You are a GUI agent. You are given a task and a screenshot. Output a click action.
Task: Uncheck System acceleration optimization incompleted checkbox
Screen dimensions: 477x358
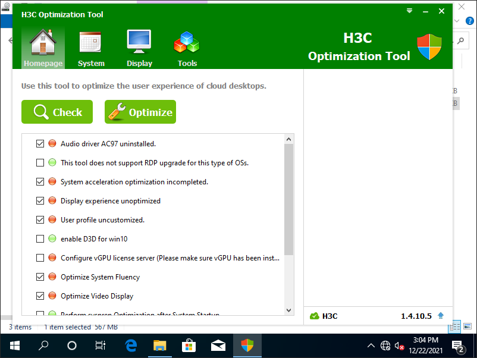coord(40,181)
